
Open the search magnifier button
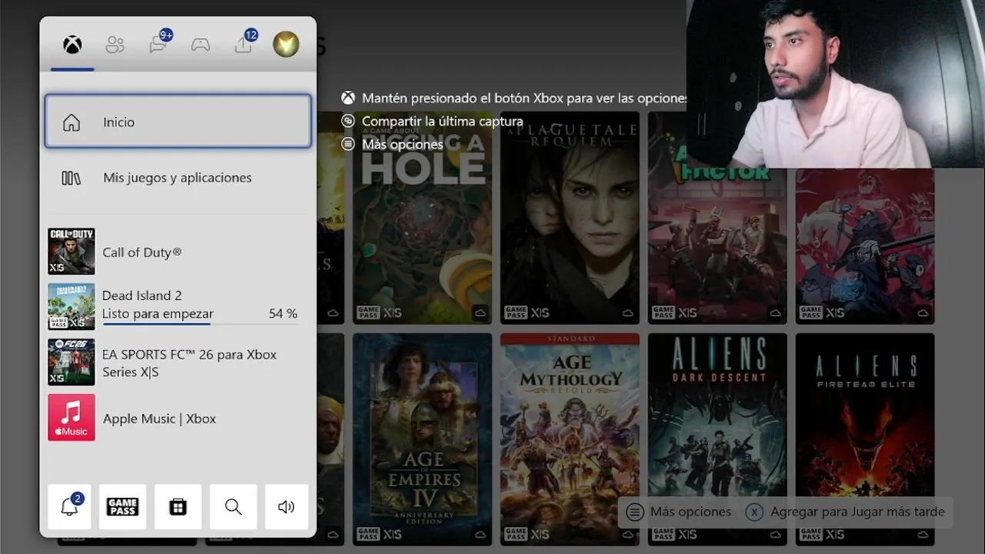(x=233, y=506)
